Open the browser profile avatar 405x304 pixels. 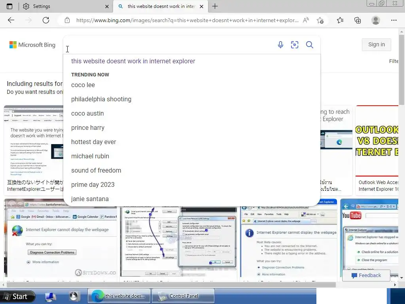376,20
